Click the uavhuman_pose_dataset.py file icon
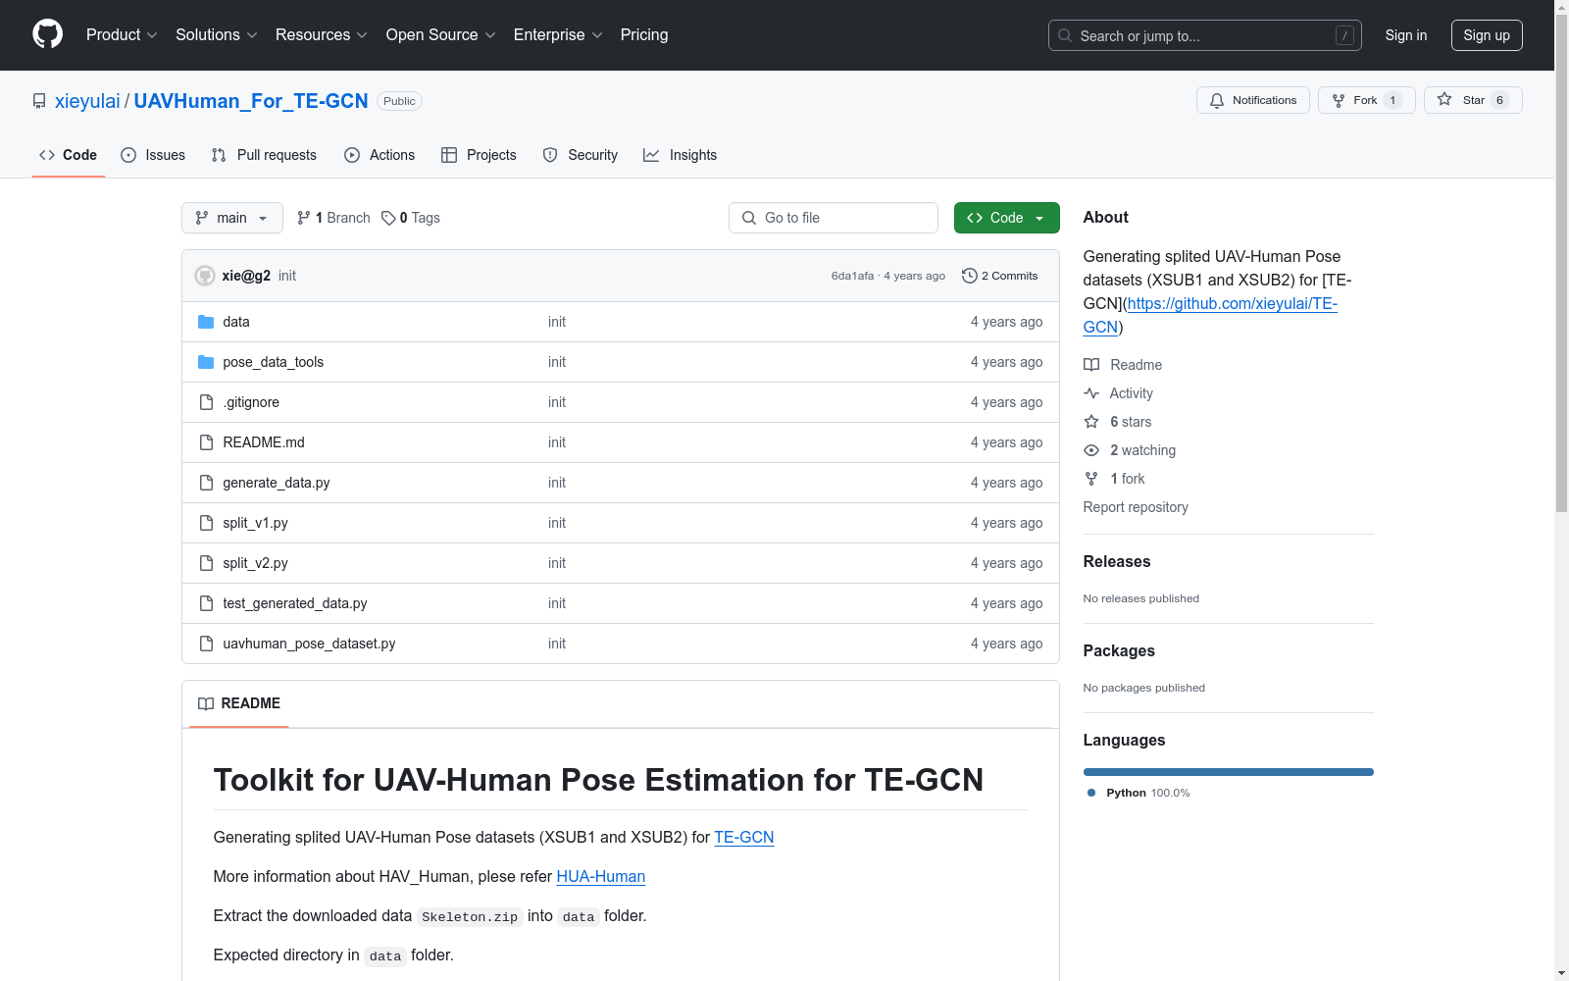The width and height of the screenshot is (1569, 981). [x=206, y=644]
